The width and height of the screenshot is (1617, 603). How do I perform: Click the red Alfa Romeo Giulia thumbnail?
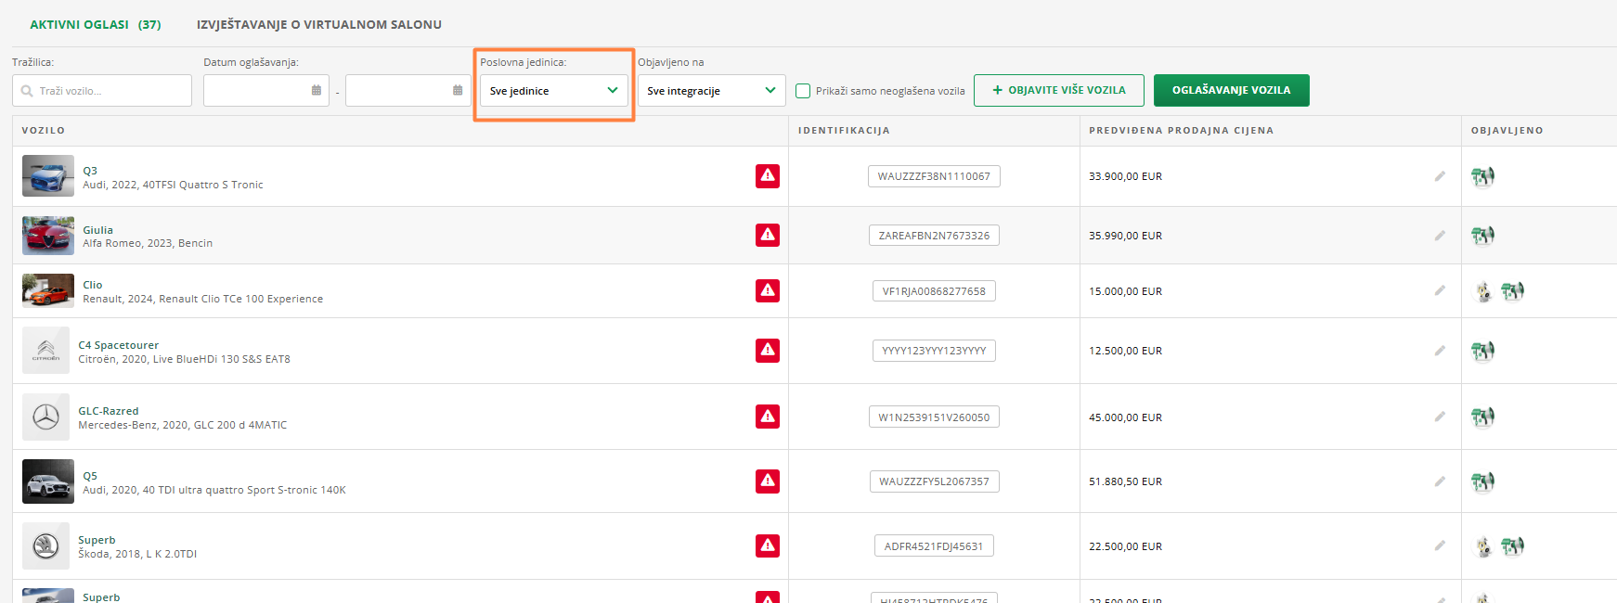pyautogui.click(x=48, y=236)
